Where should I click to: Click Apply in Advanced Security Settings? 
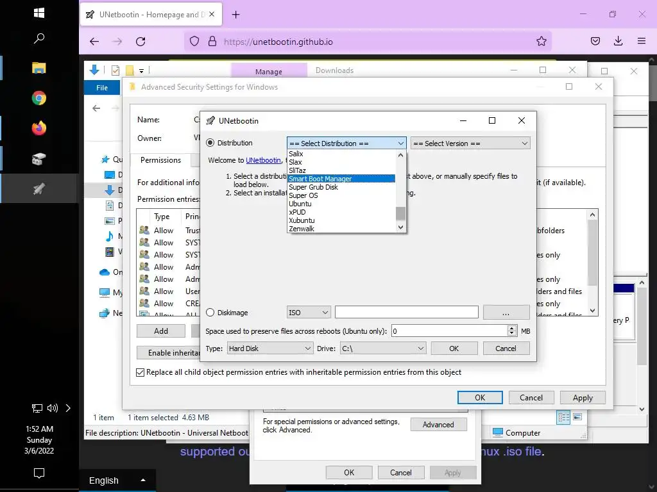pyautogui.click(x=583, y=397)
